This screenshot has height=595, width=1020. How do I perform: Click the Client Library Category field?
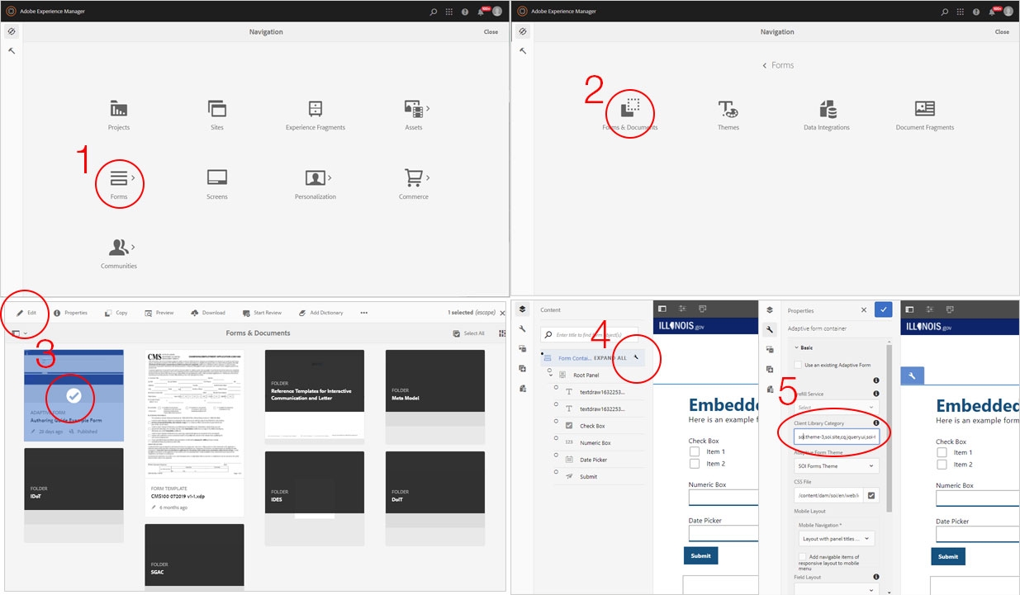coord(836,437)
